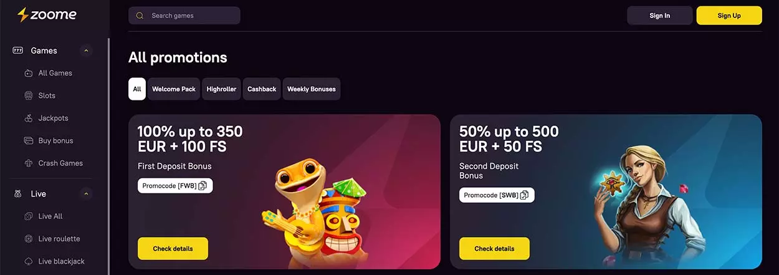This screenshot has height=275, width=779.
Task: Switch to the Welcome Pack tab
Action: point(174,89)
